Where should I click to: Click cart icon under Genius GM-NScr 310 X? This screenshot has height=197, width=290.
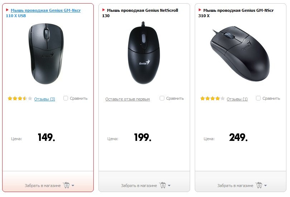259,185
